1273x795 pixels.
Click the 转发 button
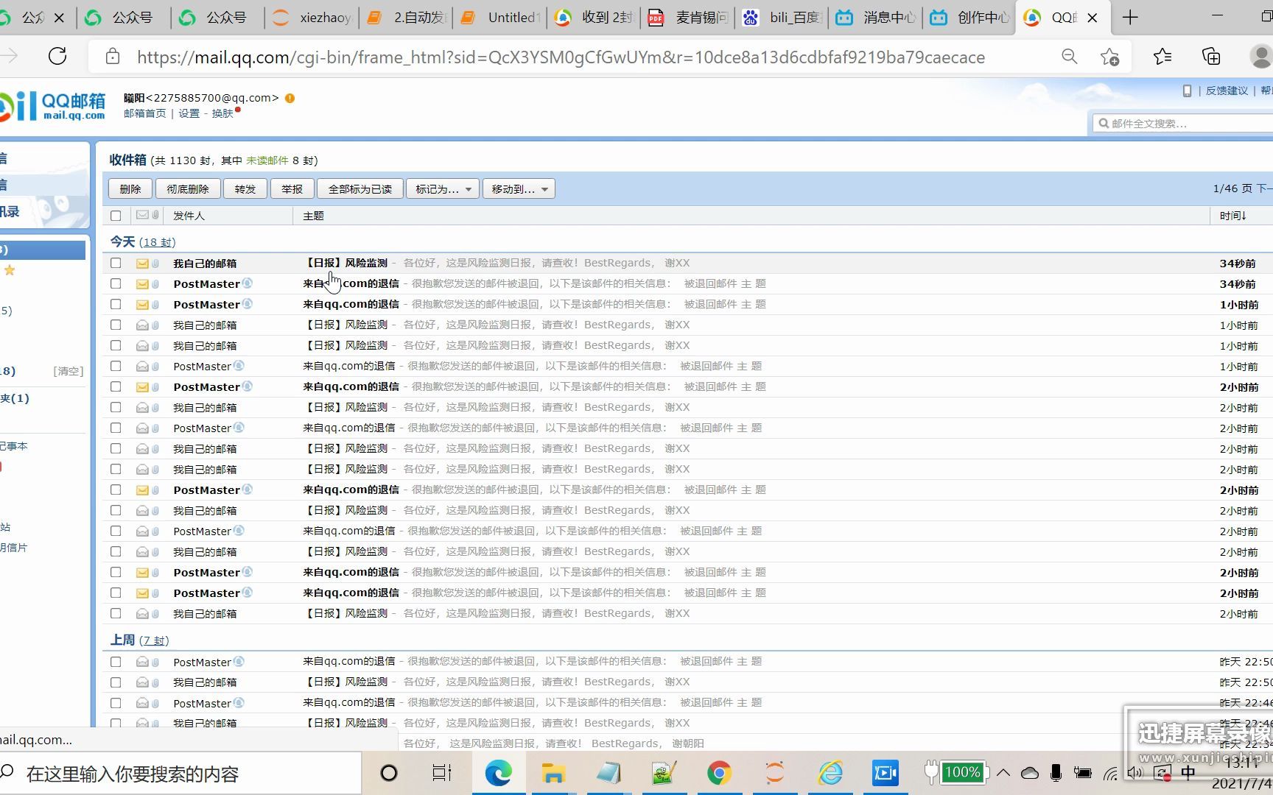pyautogui.click(x=245, y=189)
